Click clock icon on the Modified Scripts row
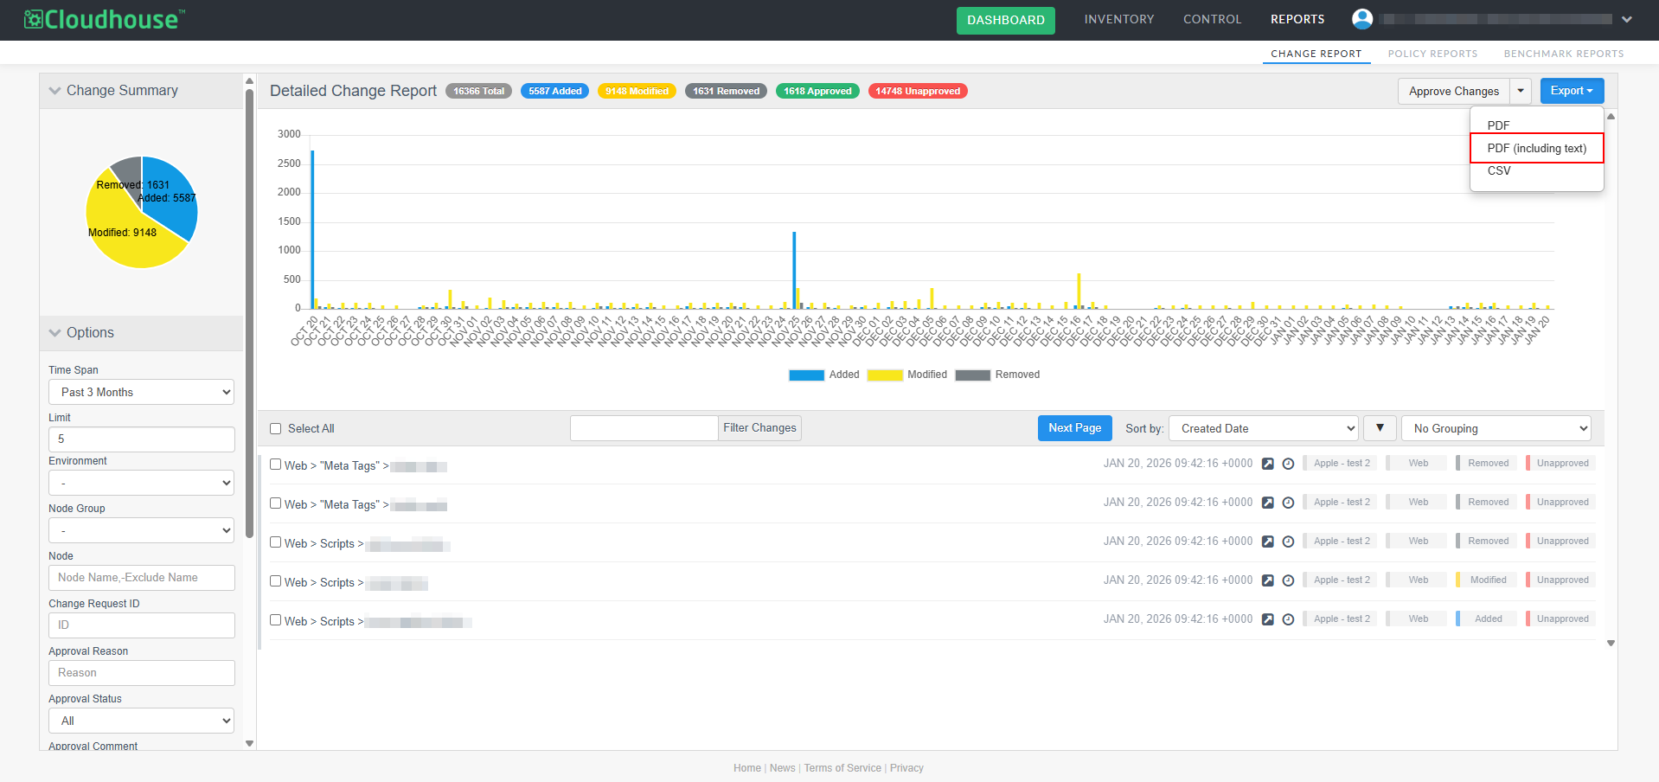This screenshot has height=782, width=1659. click(1288, 580)
